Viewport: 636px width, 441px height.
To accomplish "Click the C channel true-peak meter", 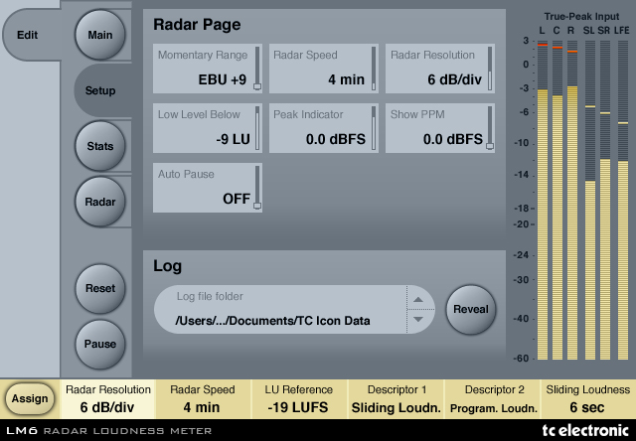I will 557,200.
